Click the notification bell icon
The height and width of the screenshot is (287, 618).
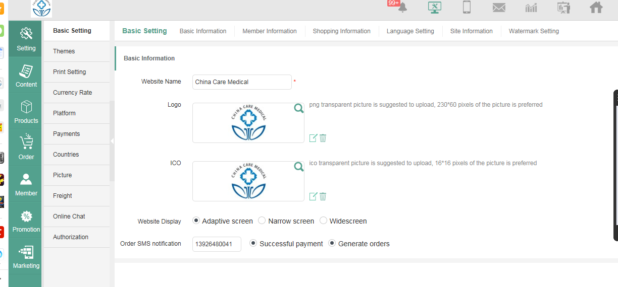[402, 7]
